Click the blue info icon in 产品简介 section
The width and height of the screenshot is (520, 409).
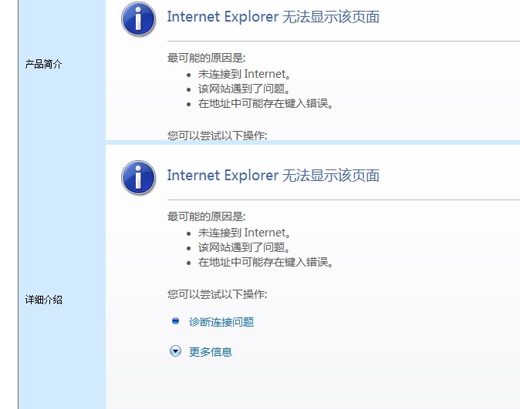pos(138,19)
